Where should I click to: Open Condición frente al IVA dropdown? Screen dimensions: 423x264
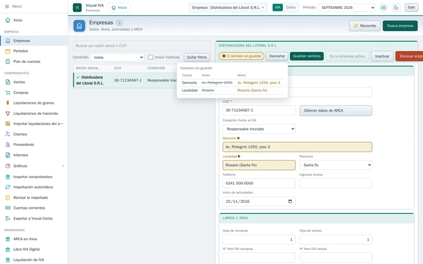pos(259,129)
